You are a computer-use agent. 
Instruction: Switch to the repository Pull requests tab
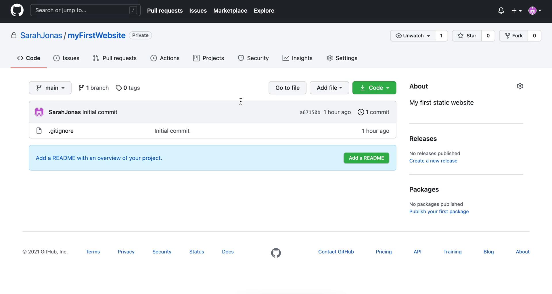point(115,58)
